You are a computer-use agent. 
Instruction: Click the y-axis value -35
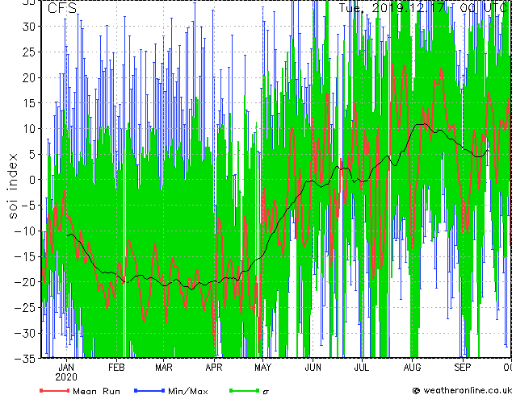25,359
